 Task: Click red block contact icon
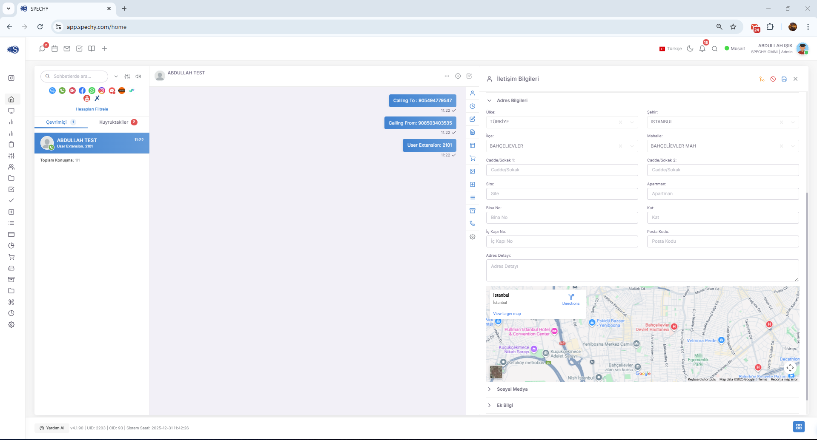773,79
